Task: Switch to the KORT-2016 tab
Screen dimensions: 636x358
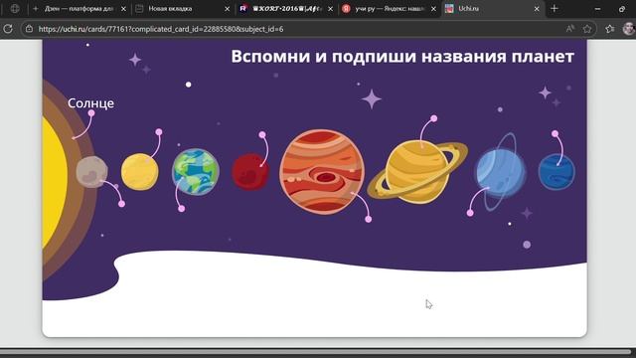Action: pyautogui.click(x=286, y=9)
